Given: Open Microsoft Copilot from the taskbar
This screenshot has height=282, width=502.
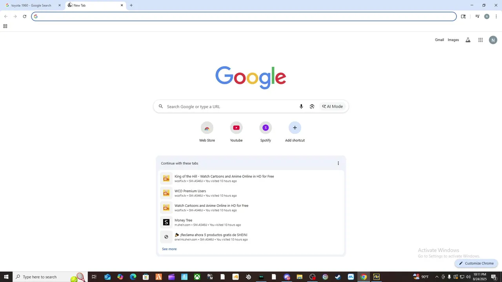Looking at the screenshot, I should coord(120,277).
